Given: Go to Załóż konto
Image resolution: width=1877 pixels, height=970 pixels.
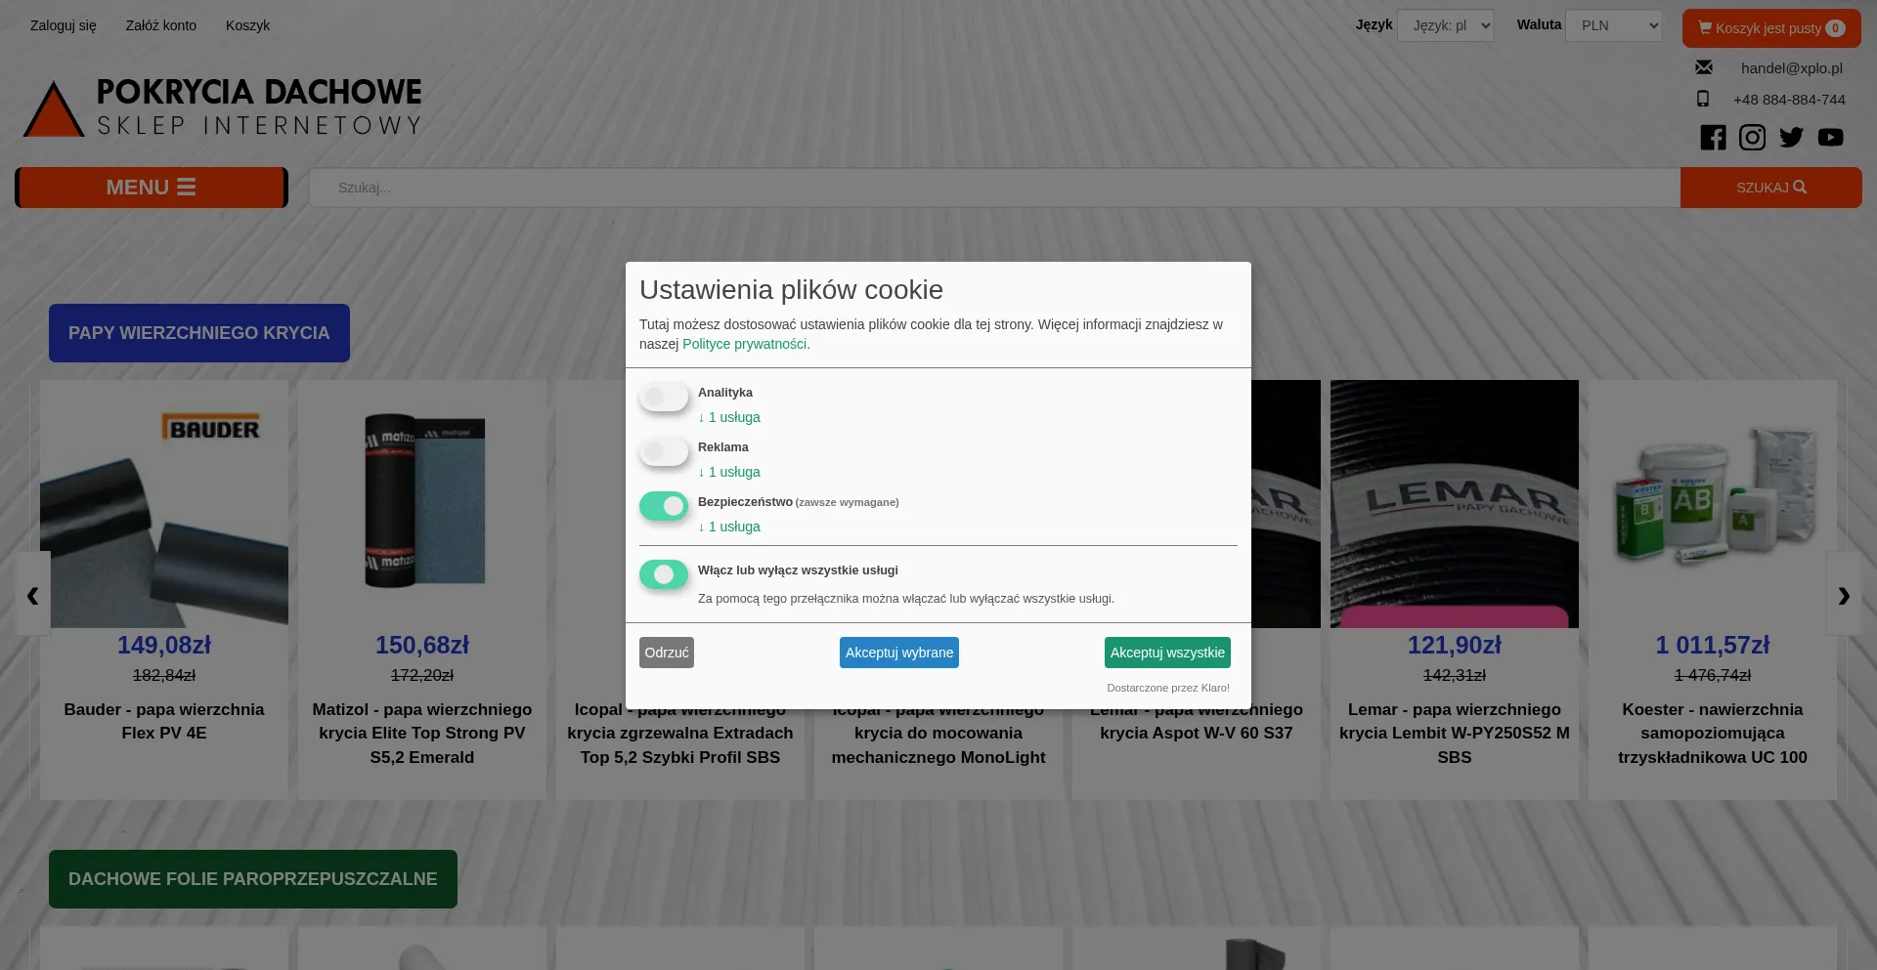Looking at the screenshot, I should tap(161, 25).
